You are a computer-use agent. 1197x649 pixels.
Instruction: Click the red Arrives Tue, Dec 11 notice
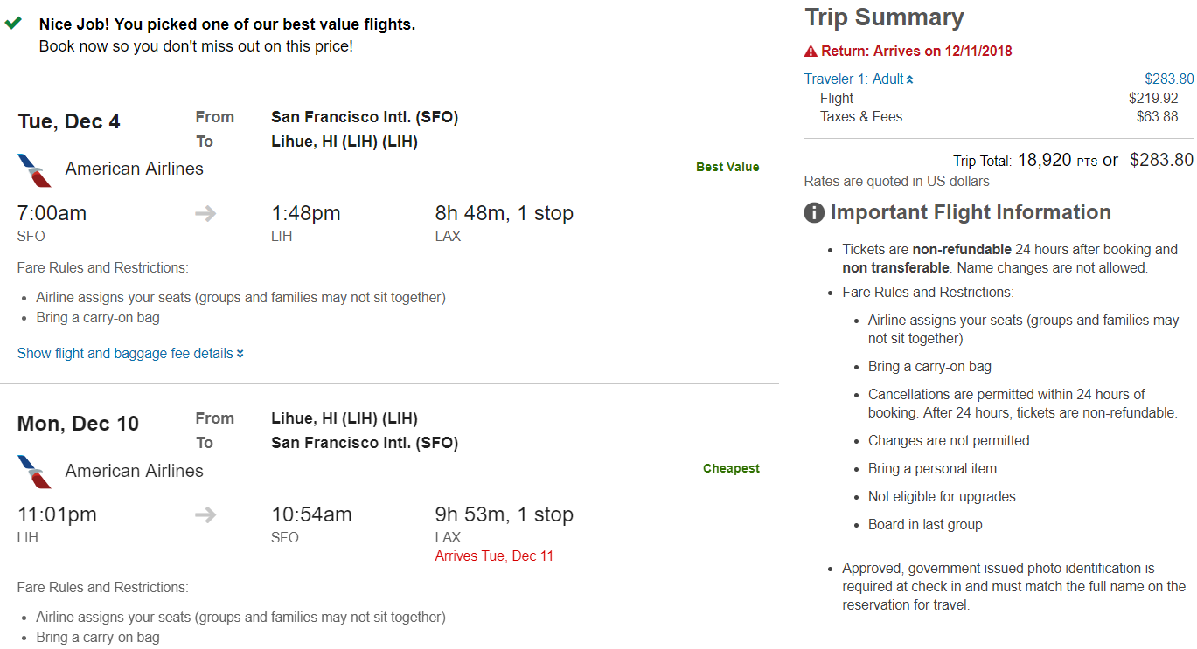coord(494,556)
